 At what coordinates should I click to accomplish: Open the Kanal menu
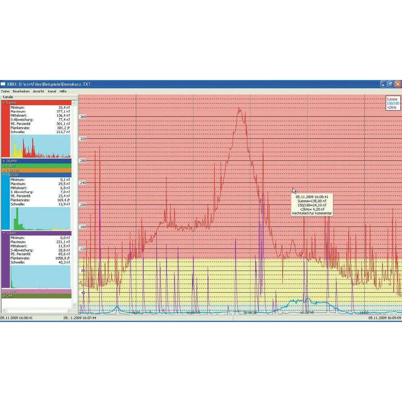click(x=52, y=92)
